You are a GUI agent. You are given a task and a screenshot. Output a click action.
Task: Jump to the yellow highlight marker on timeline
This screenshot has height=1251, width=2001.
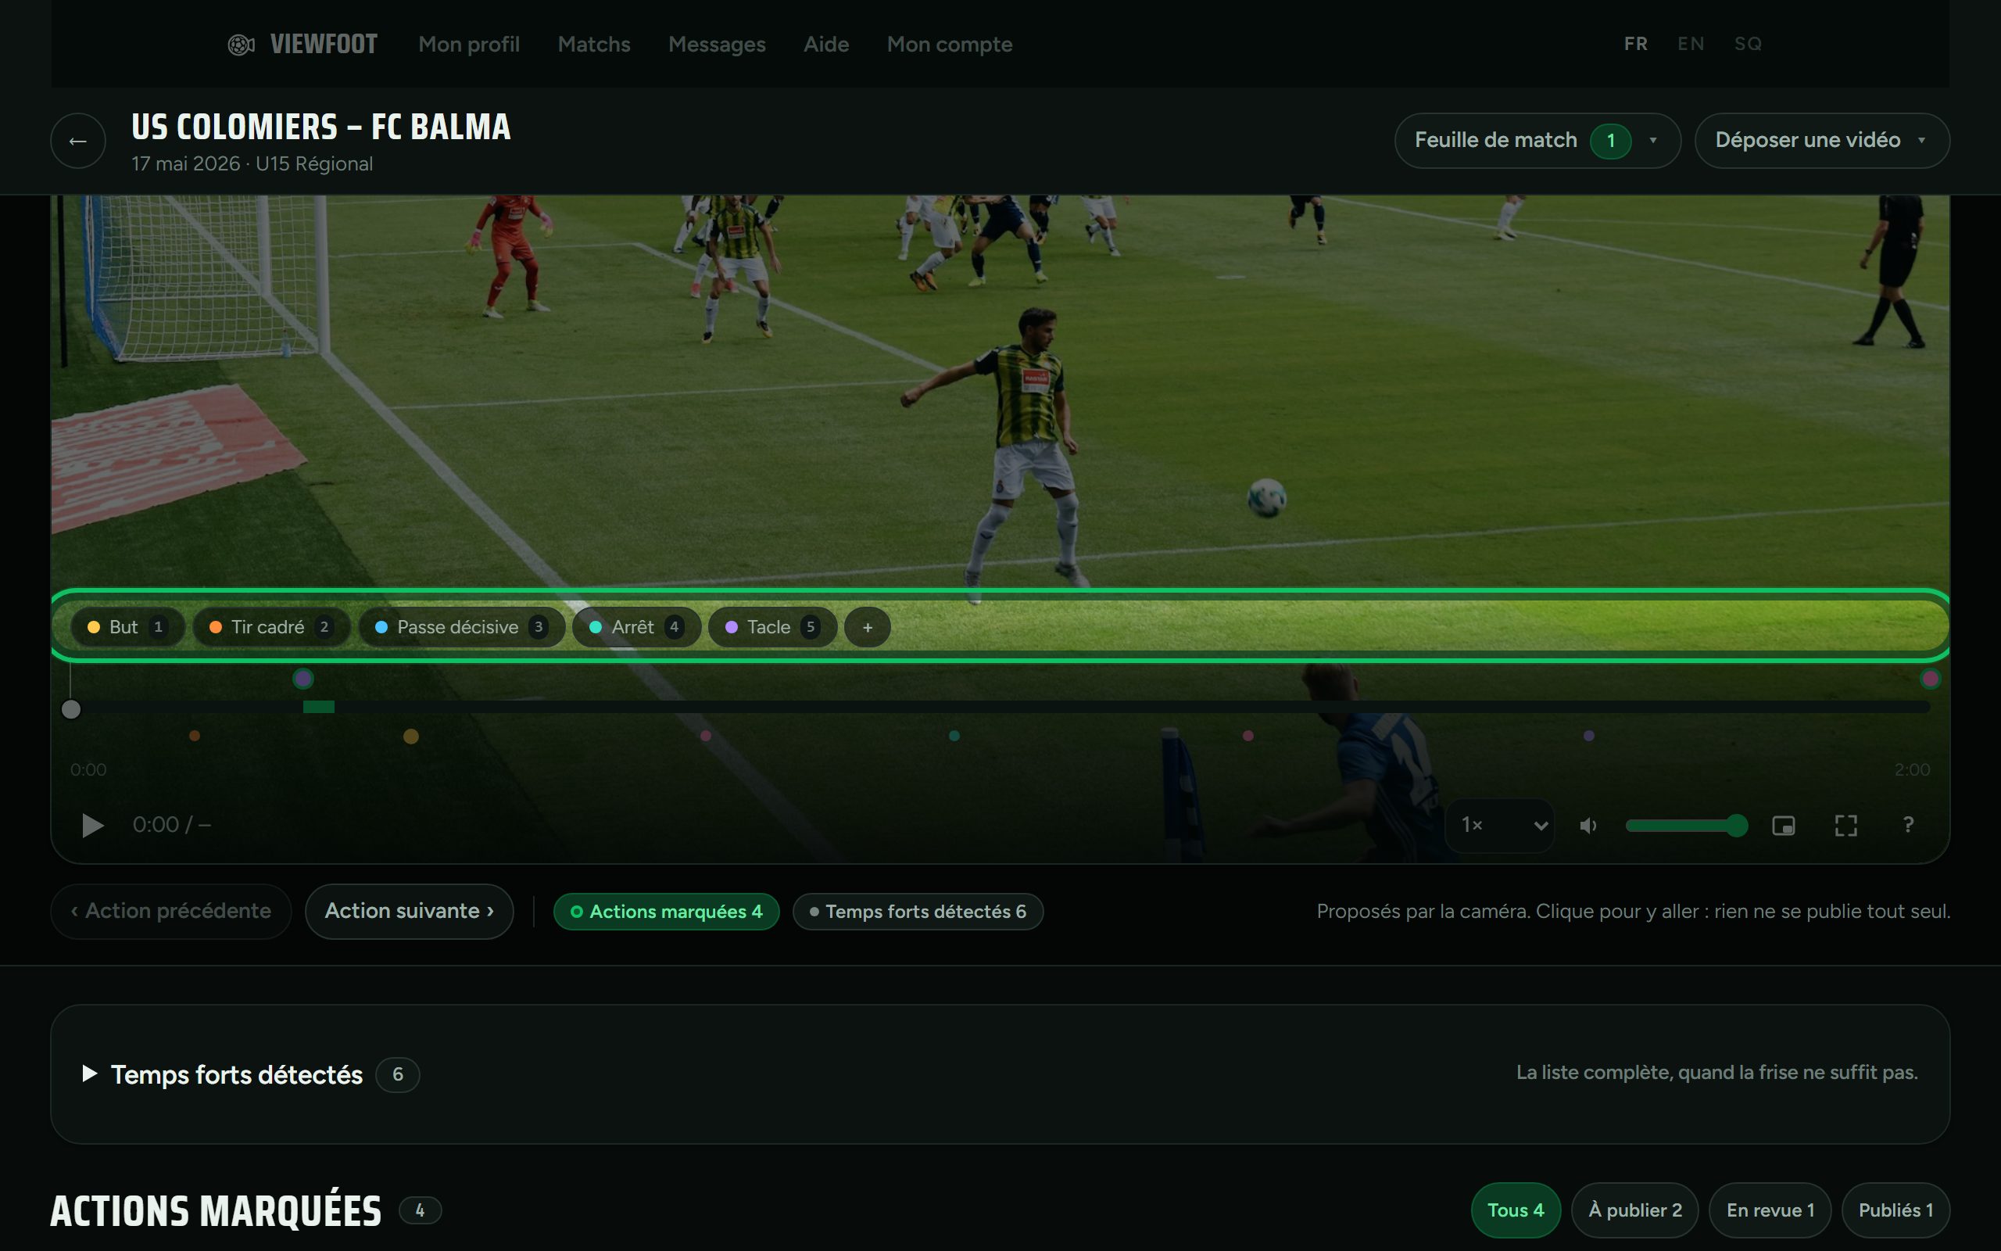pyautogui.click(x=411, y=737)
